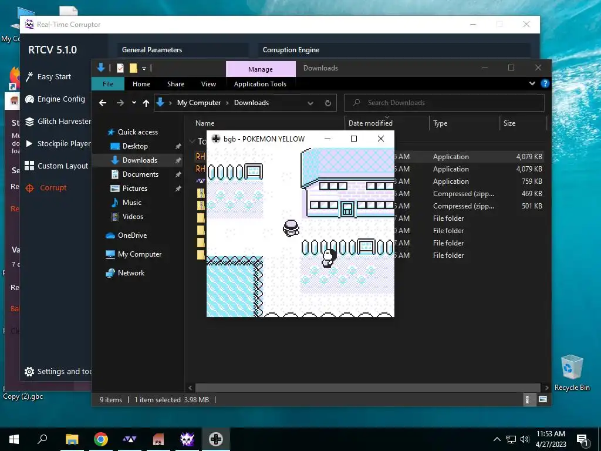Viewport: 601px width, 451px height.
Task: Open Engine Config in RTCV
Action: (x=55, y=99)
